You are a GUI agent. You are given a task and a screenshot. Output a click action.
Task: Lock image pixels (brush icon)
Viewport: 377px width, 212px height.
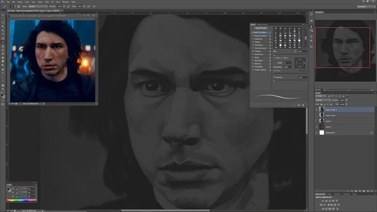click(x=325, y=104)
